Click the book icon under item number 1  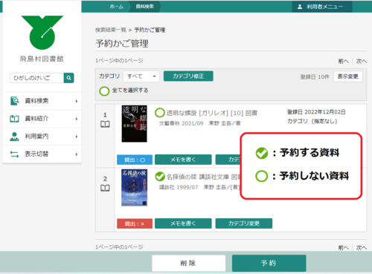click(x=105, y=124)
